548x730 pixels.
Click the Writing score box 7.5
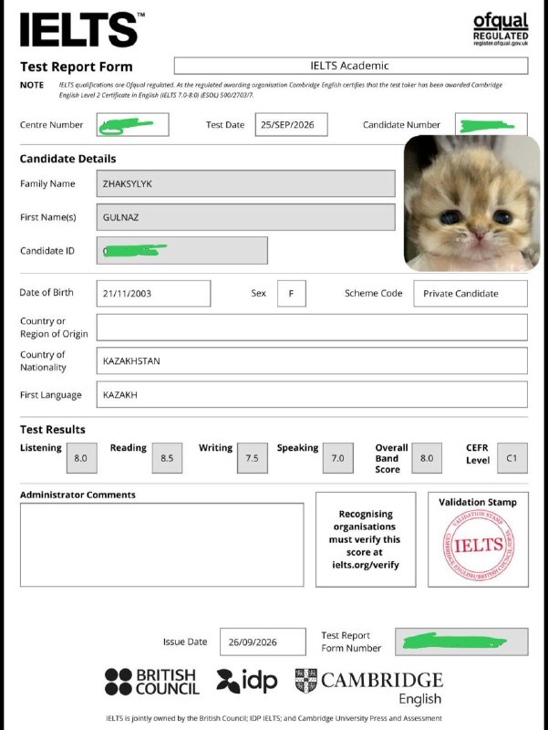[x=253, y=458]
